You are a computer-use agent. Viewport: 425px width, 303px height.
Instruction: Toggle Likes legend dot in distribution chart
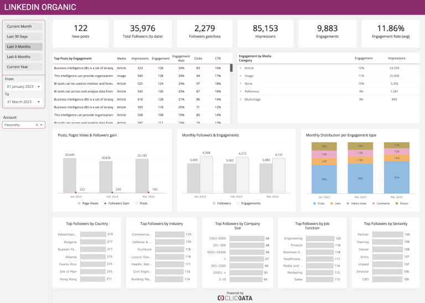click(x=331, y=203)
